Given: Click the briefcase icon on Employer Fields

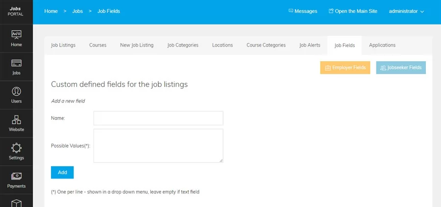Looking at the screenshot, I should point(328,68).
